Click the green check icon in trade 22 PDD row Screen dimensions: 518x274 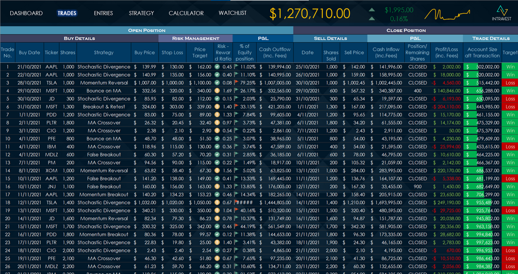pyautogui.click(x=217, y=234)
